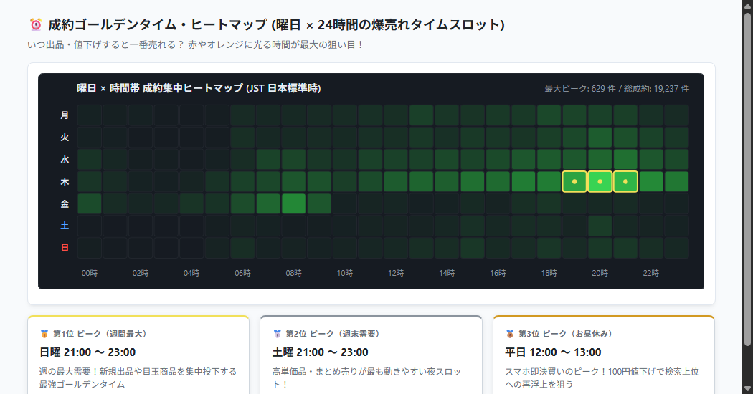
Task: Click the 火 row label
Action: pos(65,138)
